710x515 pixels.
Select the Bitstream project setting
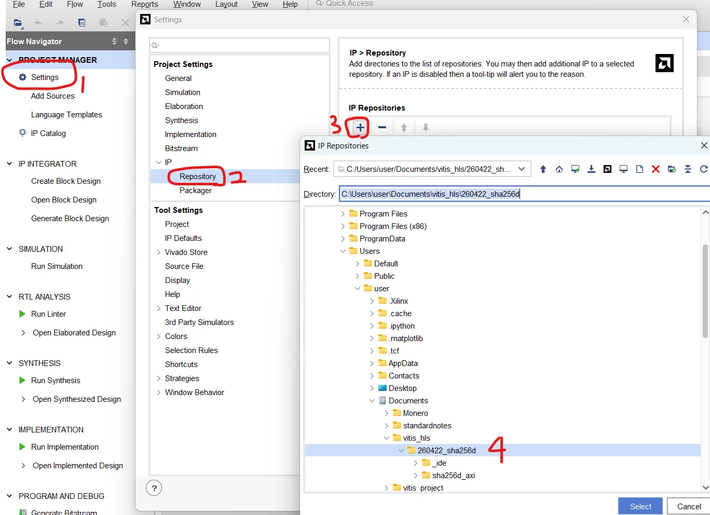click(x=181, y=148)
